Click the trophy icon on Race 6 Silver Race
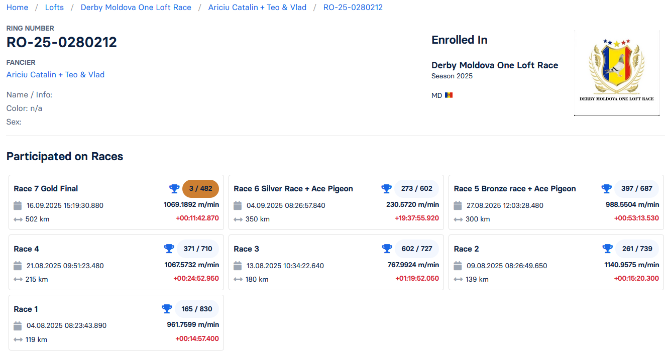Screen dimensions: 665x352 (386, 189)
